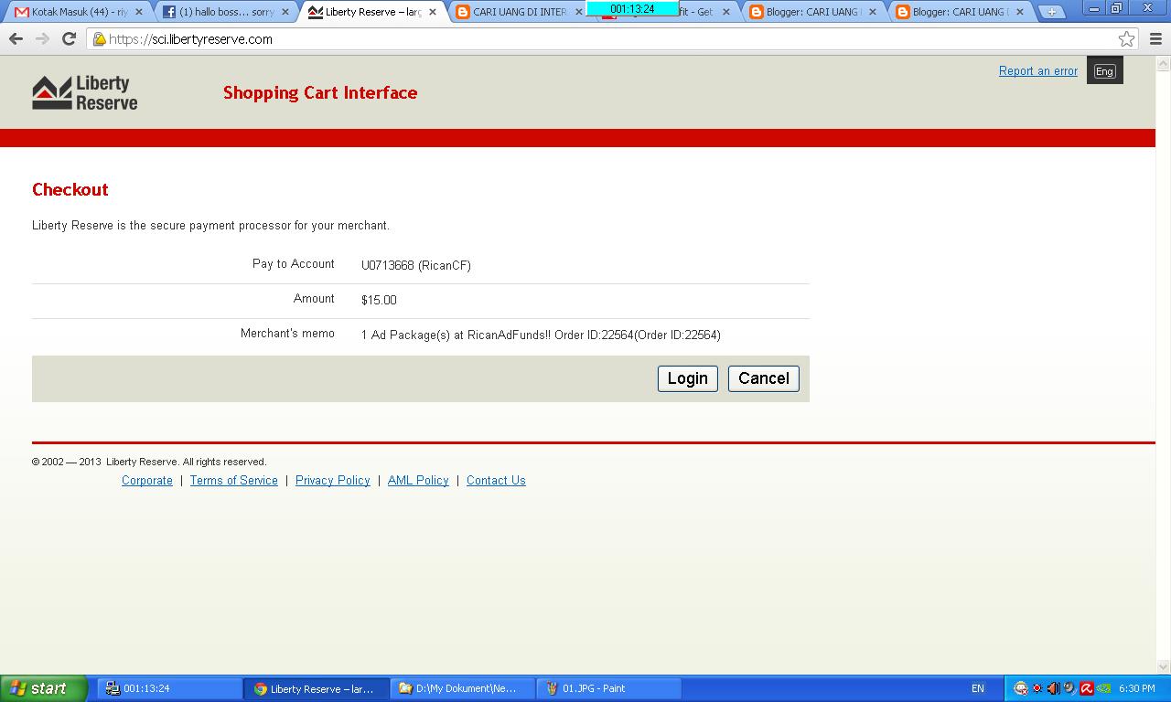Open the Liberty Reserve Chrome taskbar item

[x=316, y=688]
